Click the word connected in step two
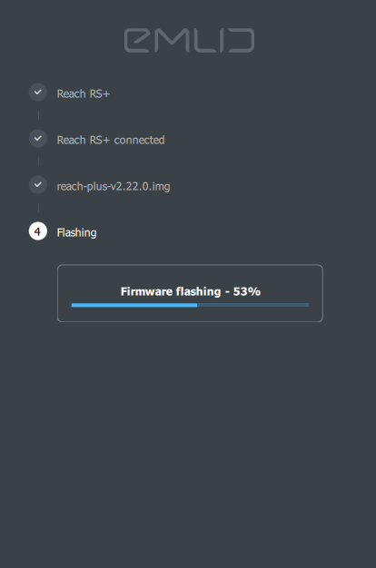 tap(139, 141)
